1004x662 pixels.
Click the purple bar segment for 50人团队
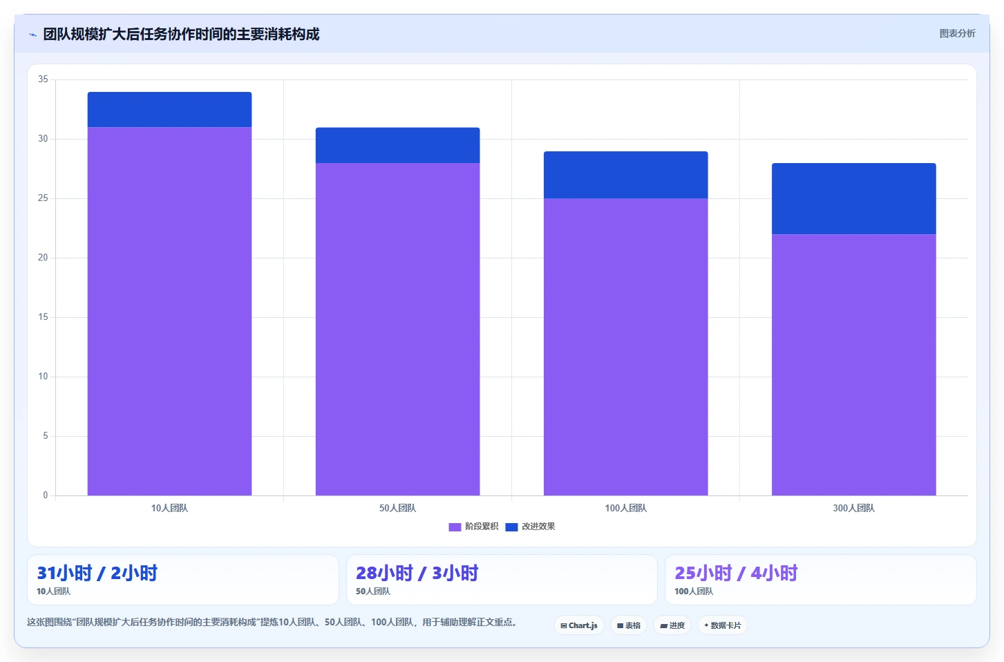(x=397, y=329)
